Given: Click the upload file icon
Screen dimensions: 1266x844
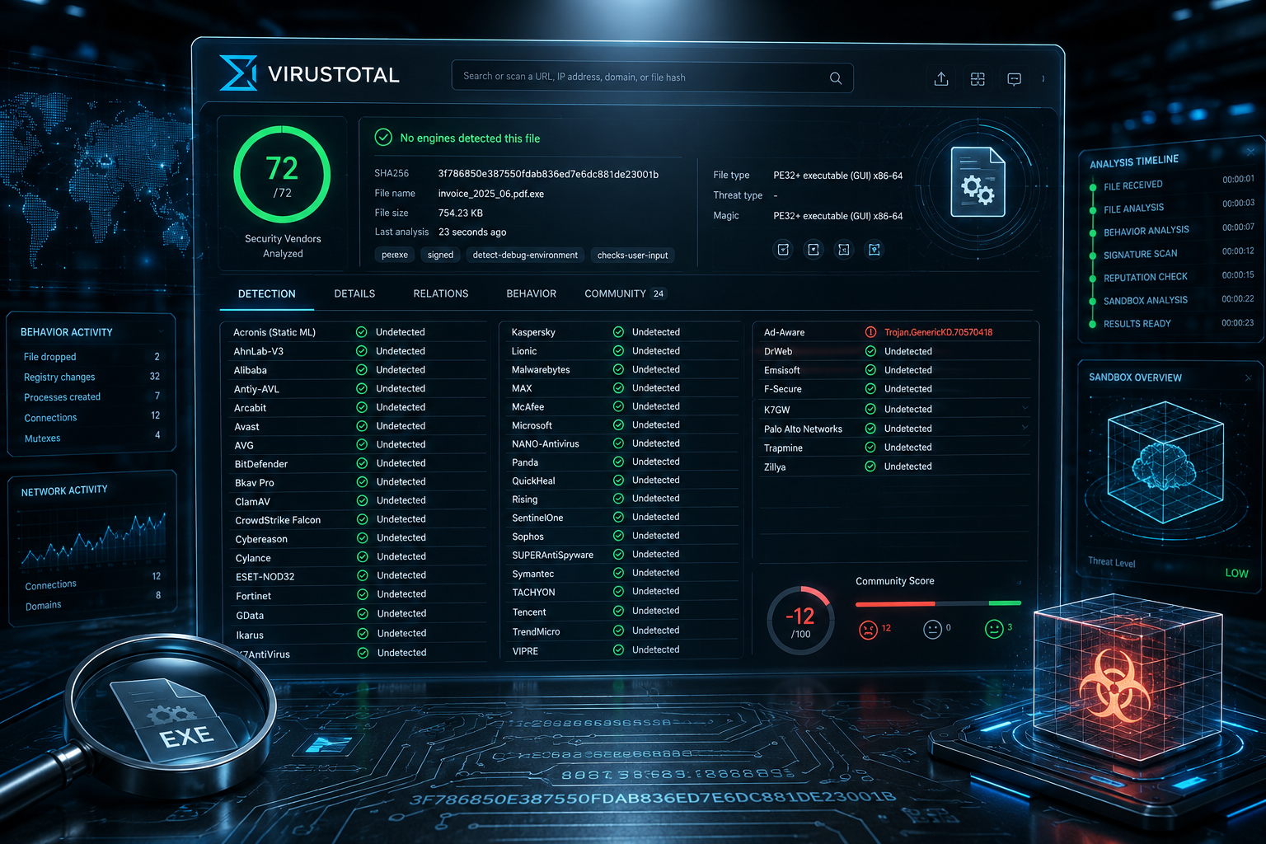Looking at the screenshot, I should coord(941,79).
